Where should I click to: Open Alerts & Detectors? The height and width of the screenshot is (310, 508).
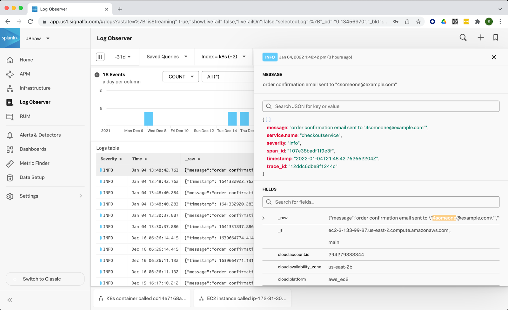[40, 135]
